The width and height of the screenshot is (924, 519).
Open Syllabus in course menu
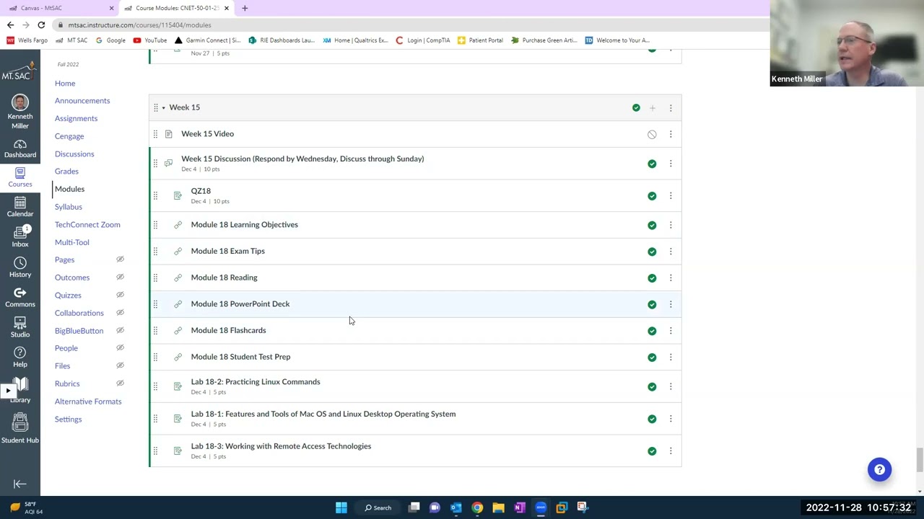[69, 207]
